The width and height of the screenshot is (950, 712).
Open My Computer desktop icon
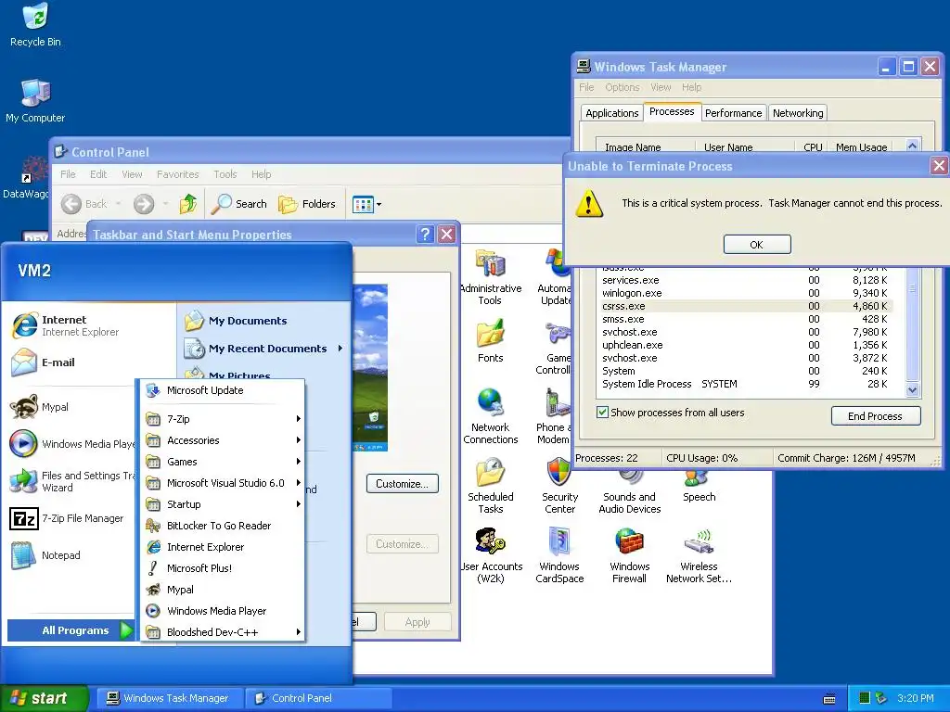(35, 101)
